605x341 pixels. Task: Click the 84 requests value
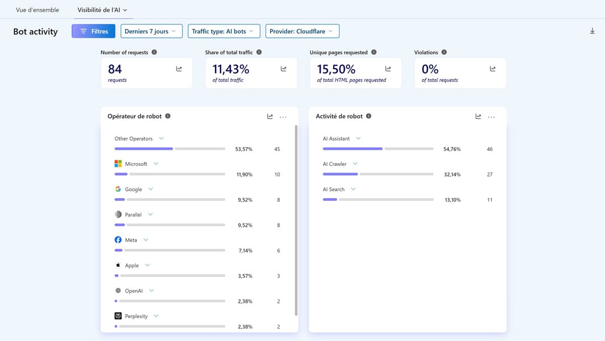click(x=115, y=69)
